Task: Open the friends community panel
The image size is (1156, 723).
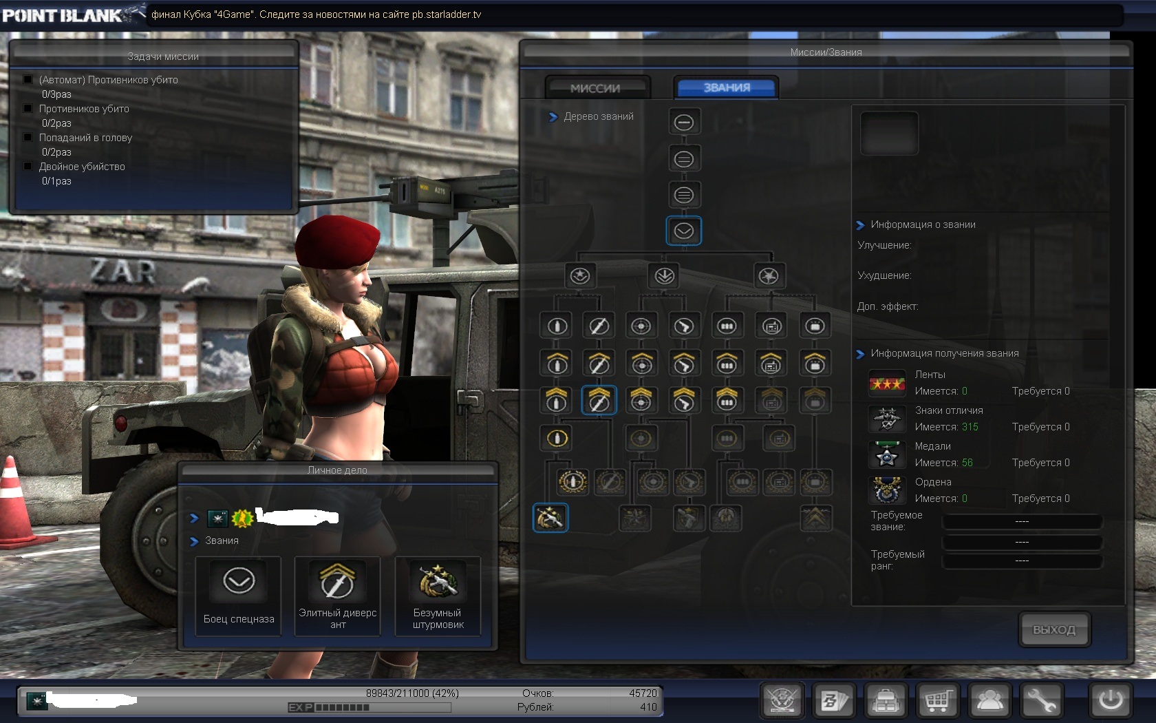Action: point(989,701)
